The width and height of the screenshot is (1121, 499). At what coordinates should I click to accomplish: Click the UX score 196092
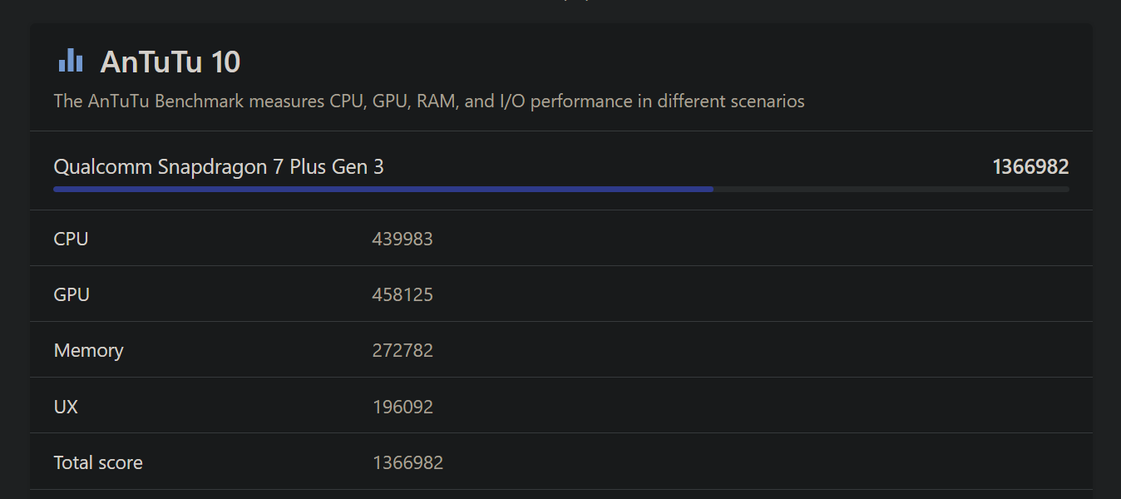402,407
